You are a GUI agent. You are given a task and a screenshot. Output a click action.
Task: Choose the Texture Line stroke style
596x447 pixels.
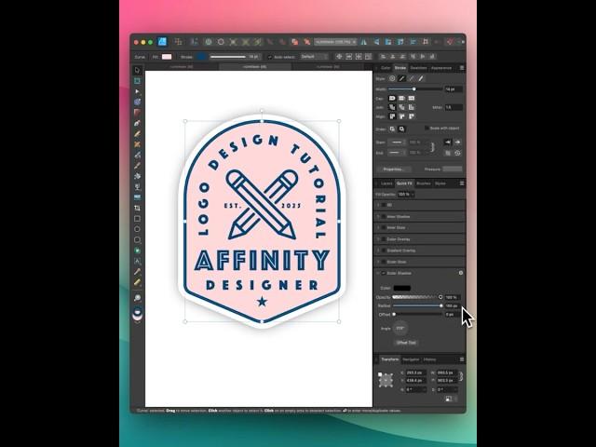421,78
